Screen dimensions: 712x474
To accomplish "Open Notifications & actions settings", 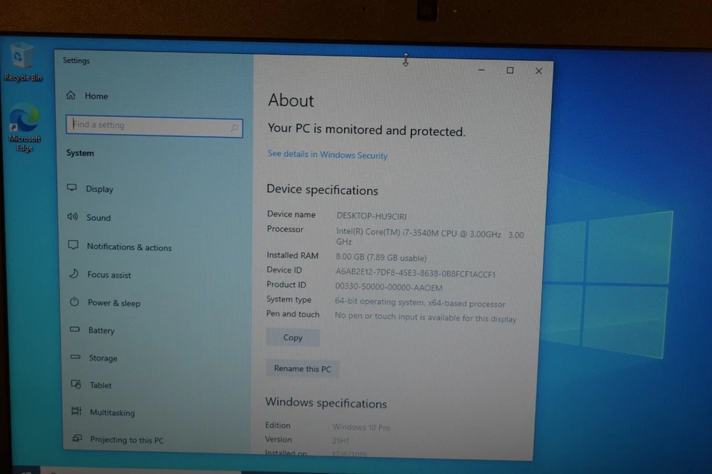I will tap(73, 245).
